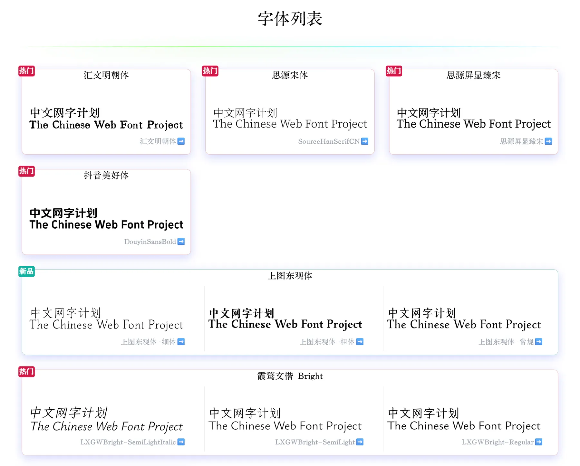Click the arrow icon next to 汇文明朝体 link
Screen dimensions: 580x466
(x=181, y=141)
